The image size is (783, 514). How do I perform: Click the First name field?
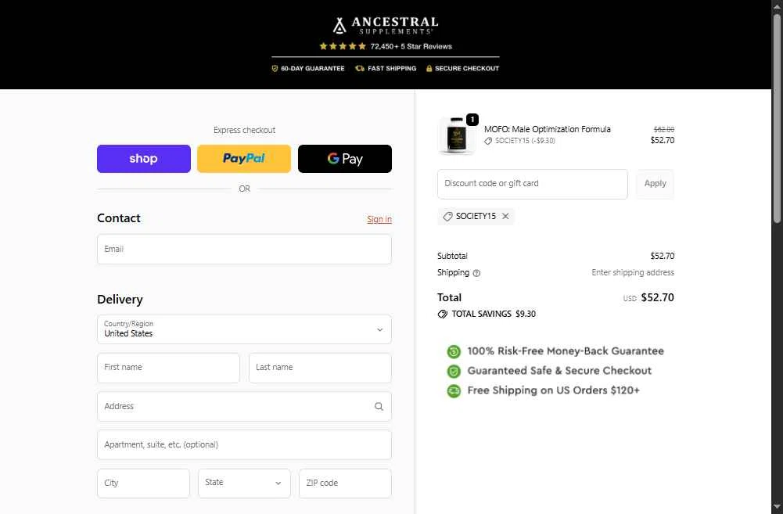[x=168, y=368]
